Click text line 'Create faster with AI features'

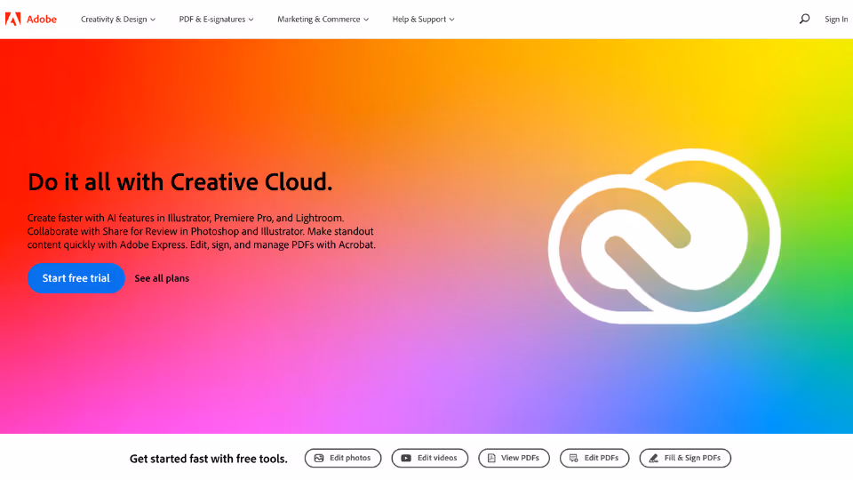point(186,218)
